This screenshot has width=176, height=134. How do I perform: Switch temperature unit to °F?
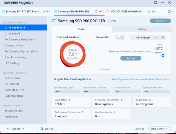pos(122,38)
